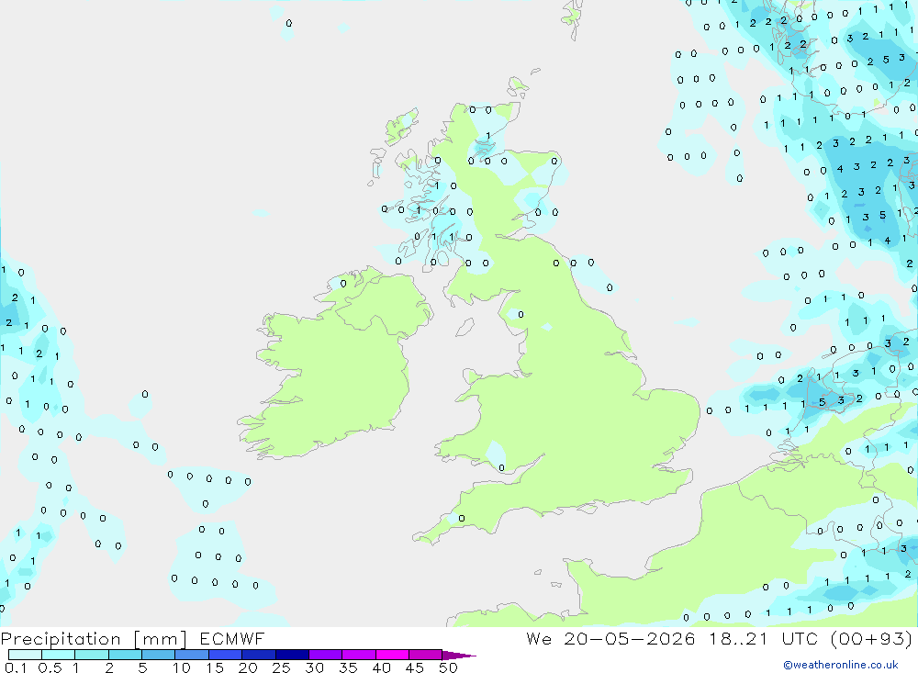Click the "40" legend value
Screen dimensions: 918x673
tap(382, 667)
